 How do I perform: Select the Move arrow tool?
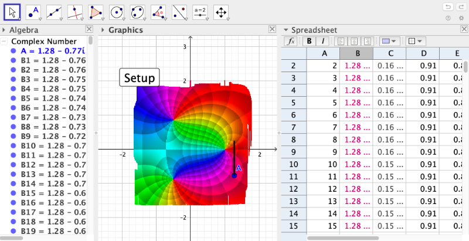point(12,12)
